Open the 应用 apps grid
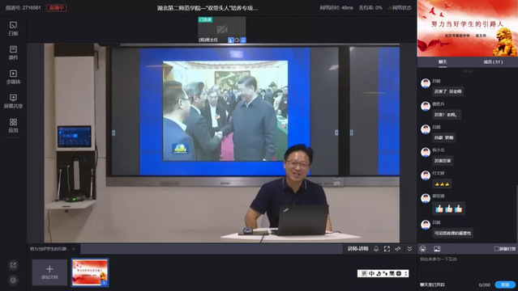The height and width of the screenshot is (291, 518). pyautogui.click(x=13, y=125)
